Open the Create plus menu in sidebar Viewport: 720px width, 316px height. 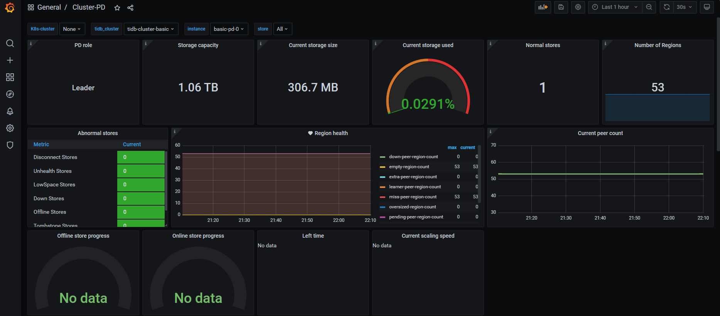(x=10, y=60)
